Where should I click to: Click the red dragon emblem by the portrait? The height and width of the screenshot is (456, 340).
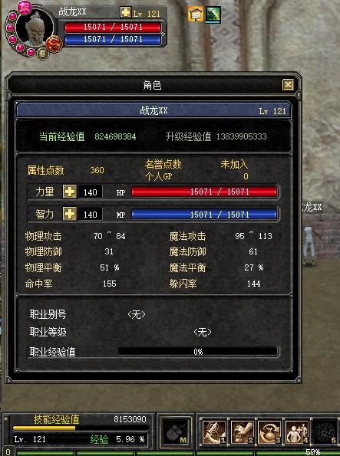point(54,44)
